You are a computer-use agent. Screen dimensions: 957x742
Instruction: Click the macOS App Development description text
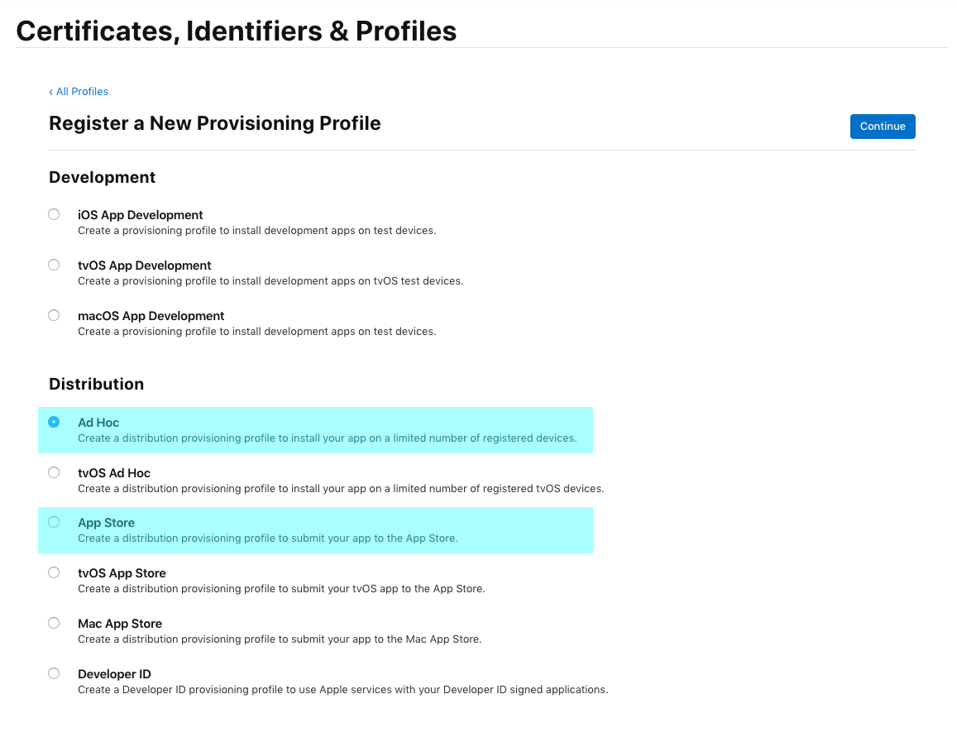pyautogui.click(x=256, y=332)
